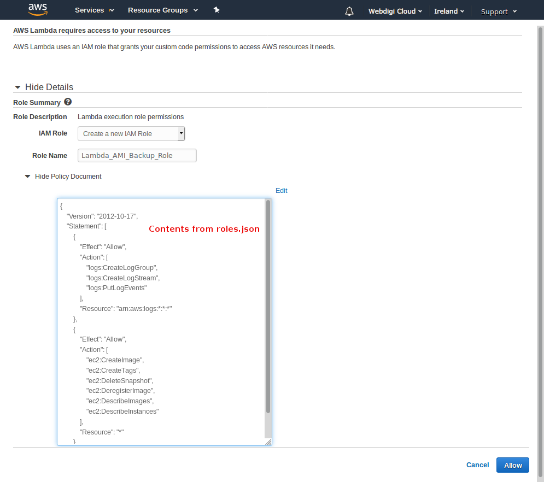Open the pin shortcuts icon in the header

[217, 10]
